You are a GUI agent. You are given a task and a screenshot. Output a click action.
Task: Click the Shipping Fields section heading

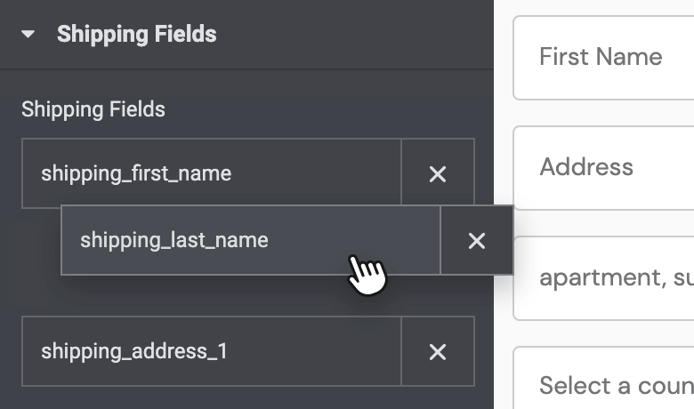(137, 34)
